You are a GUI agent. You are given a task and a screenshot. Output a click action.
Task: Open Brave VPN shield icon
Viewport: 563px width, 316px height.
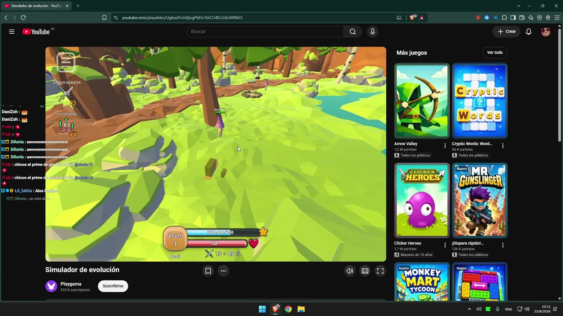pyautogui.click(x=540, y=18)
